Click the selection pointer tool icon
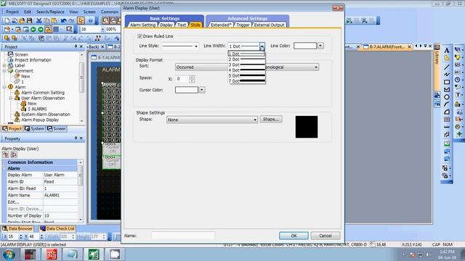This screenshot has height=261, width=465. [81, 20]
